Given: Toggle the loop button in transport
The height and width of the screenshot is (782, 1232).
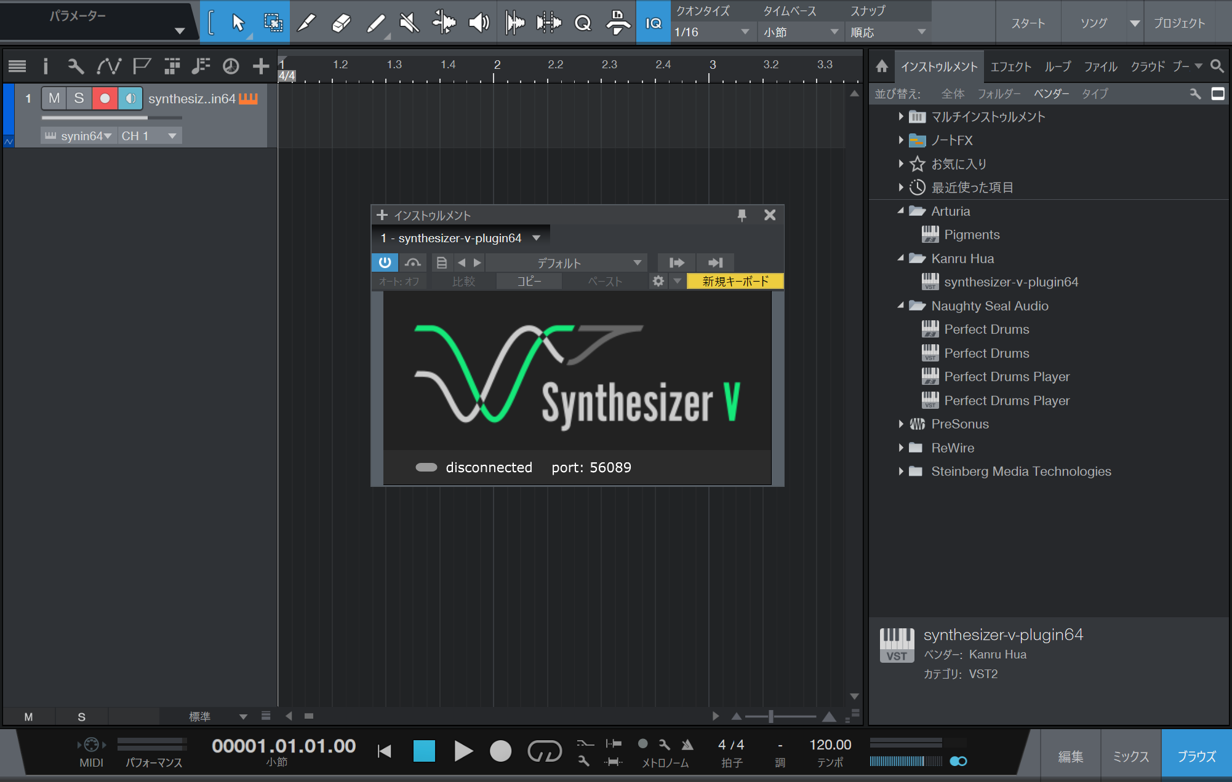Looking at the screenshot, I should (x=545, y=751).
